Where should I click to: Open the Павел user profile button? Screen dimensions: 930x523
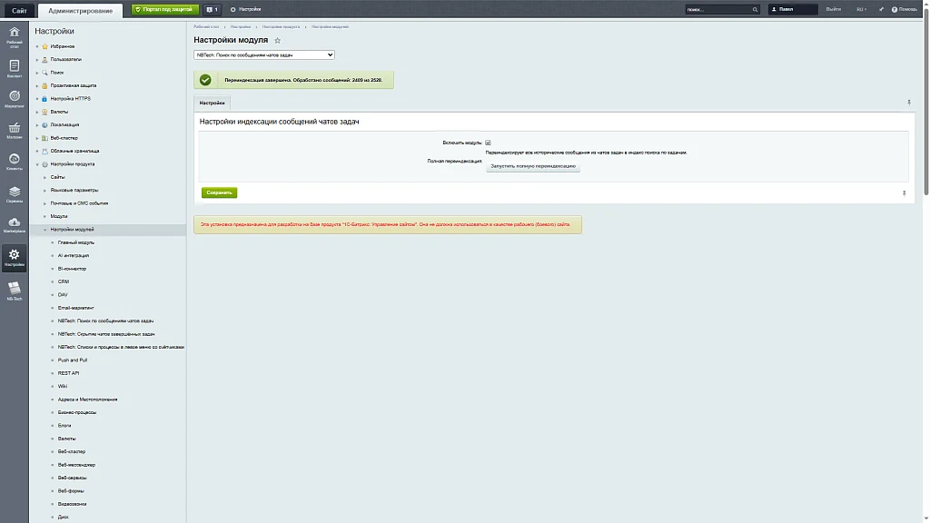(x=792, y=9)
